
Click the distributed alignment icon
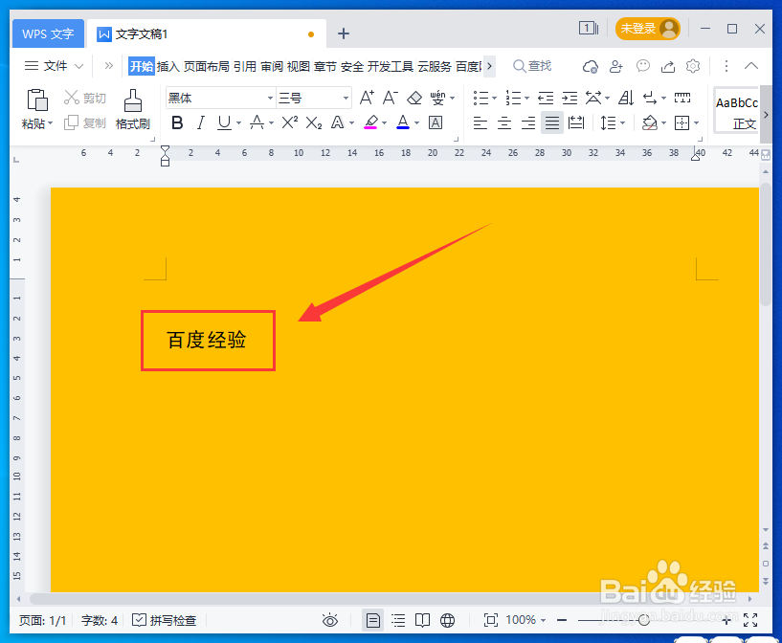coord(576,122)
